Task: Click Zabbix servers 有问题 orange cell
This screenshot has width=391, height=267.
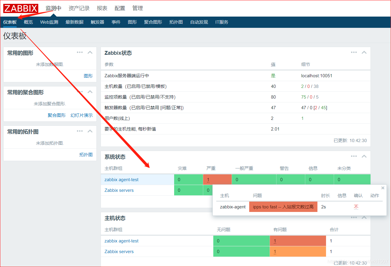Action: pyautogui.click(x=298, y=252)
